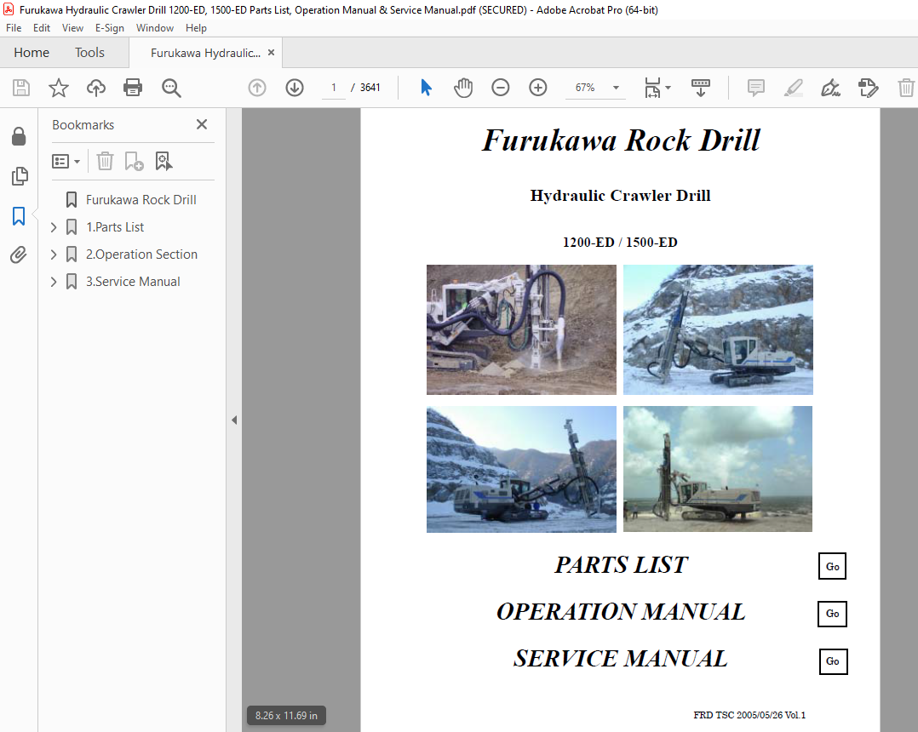Click Go button beside PARTS LIST
The height and width of the screenshot is (732, 918).
pyautogui.click(x=832, y=566)
